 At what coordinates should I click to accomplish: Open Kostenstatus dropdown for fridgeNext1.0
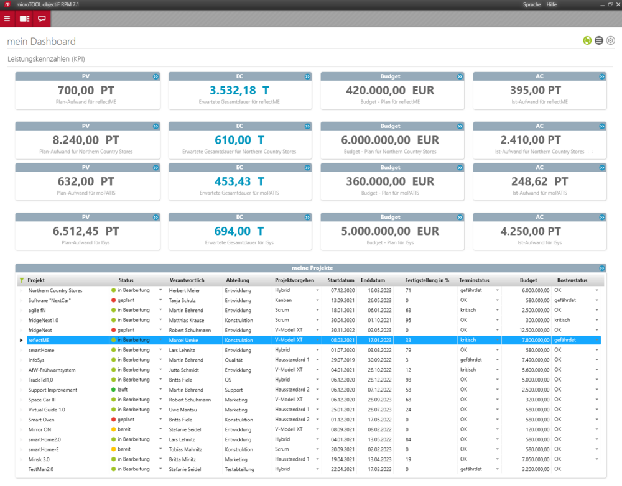[x=596, y=320]
